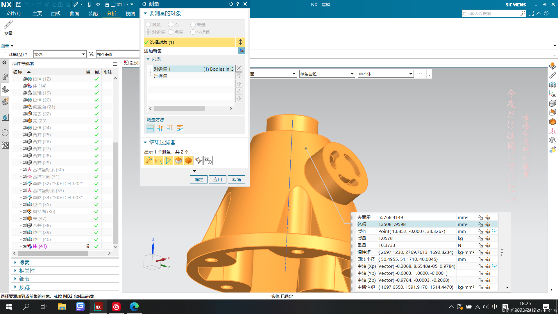
Task: Click show annotation icon in Mass row
Action: (x=487, y=238)
